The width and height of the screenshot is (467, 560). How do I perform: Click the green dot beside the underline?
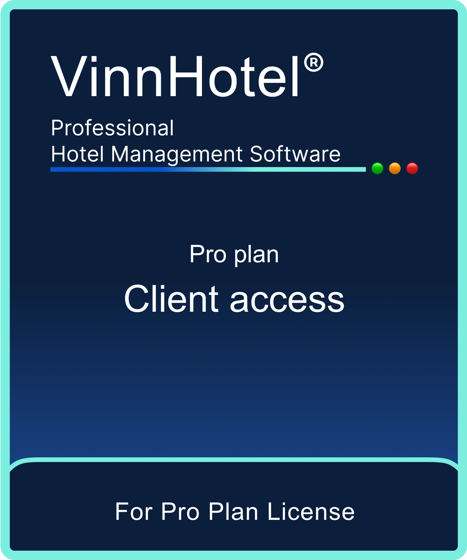click(x=377, y=168)
